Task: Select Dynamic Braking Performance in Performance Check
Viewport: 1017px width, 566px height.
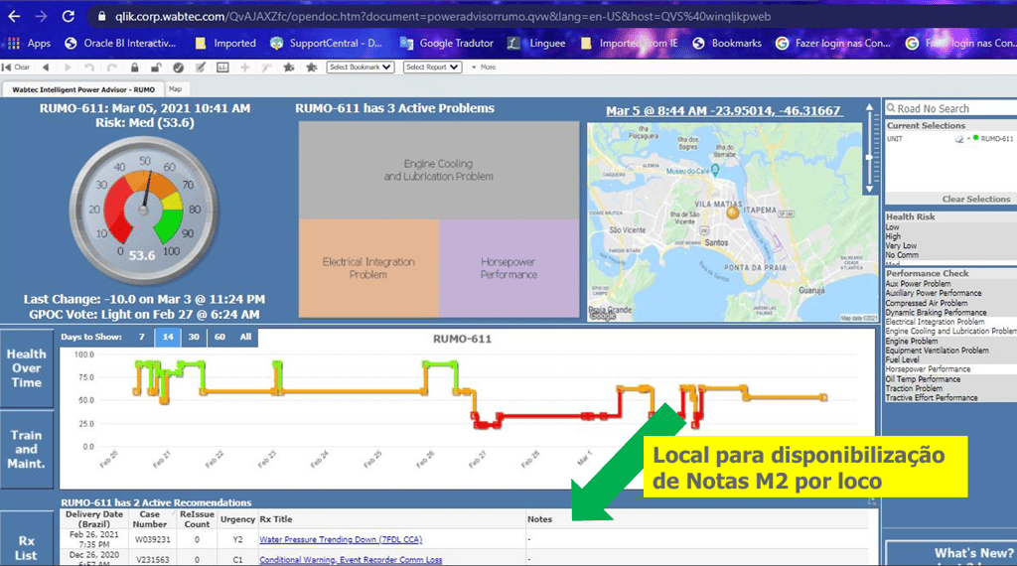Action: (936, 313)
